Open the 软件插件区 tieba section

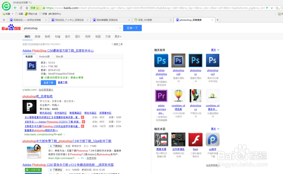click(x=61, y=113)
